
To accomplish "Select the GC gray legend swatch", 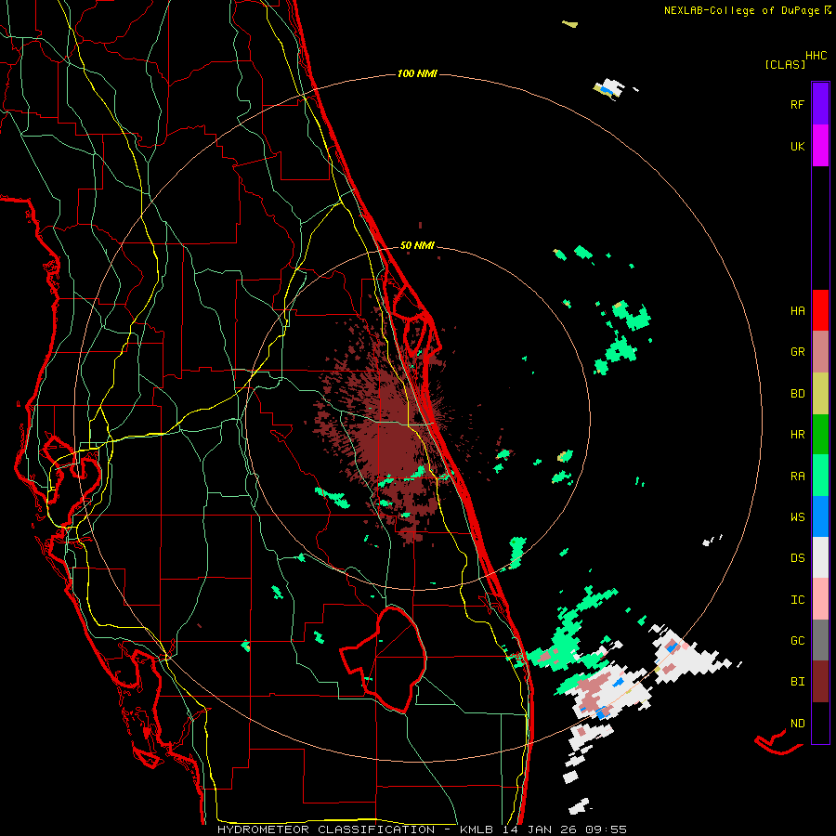I will (x=820, y=640).
